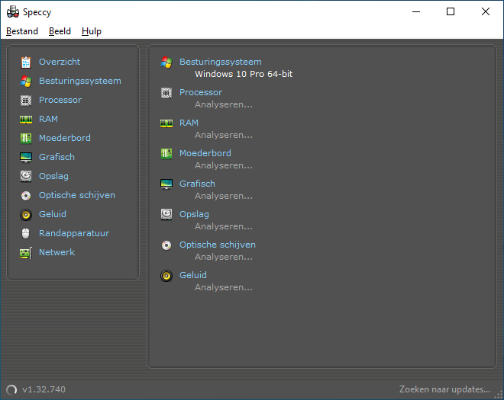Click the Grafisch monitor icon in sidebar

(26, 157)
